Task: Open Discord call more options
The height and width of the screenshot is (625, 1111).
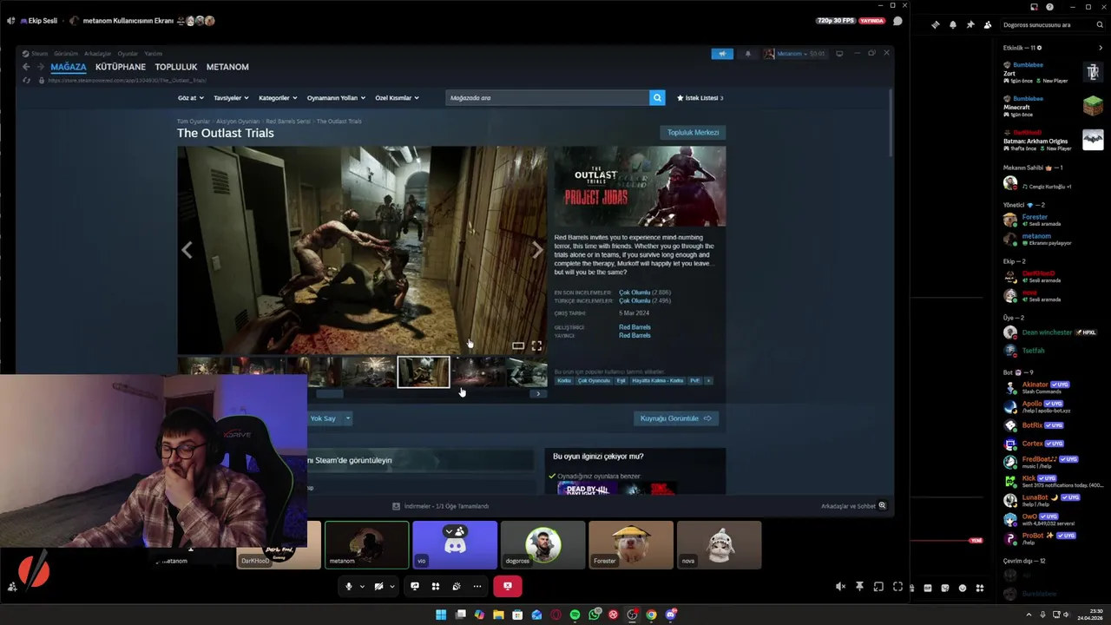Action: (477, 586)
